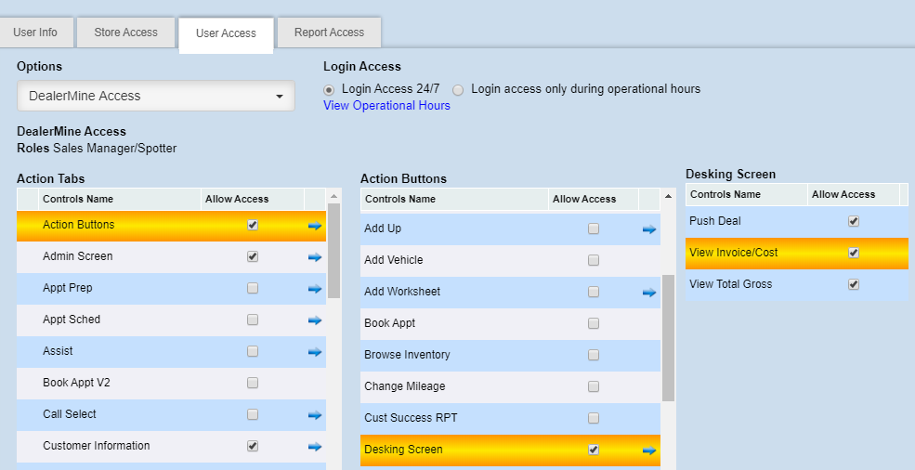915x470 pixels.
Task: Go to the User Info tab
Action: 35,33
